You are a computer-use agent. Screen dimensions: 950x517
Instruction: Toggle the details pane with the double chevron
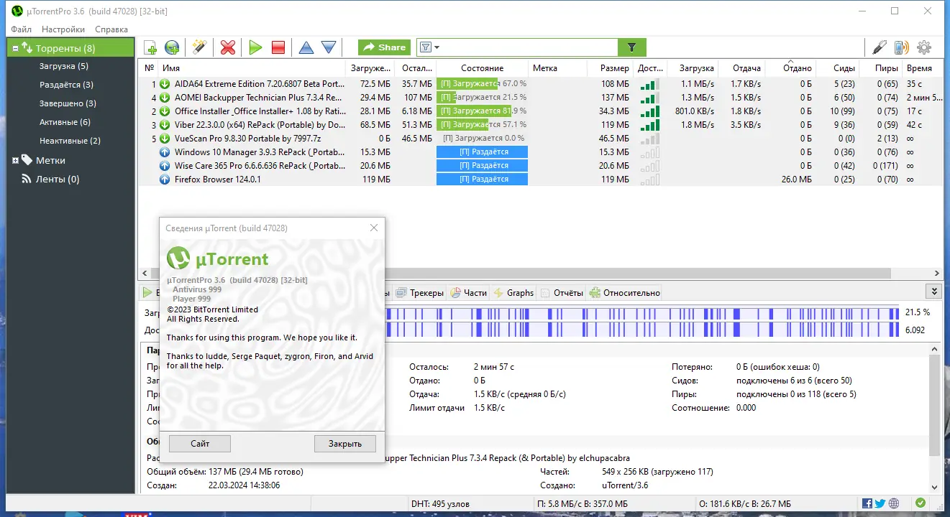[934, 292]
